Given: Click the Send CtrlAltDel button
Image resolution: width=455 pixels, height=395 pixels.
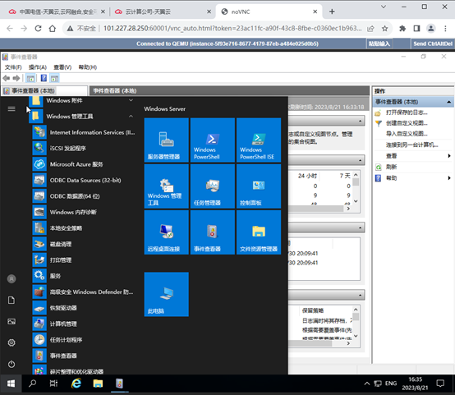Looking at the screenshot, I should click(x=433, y=44).
